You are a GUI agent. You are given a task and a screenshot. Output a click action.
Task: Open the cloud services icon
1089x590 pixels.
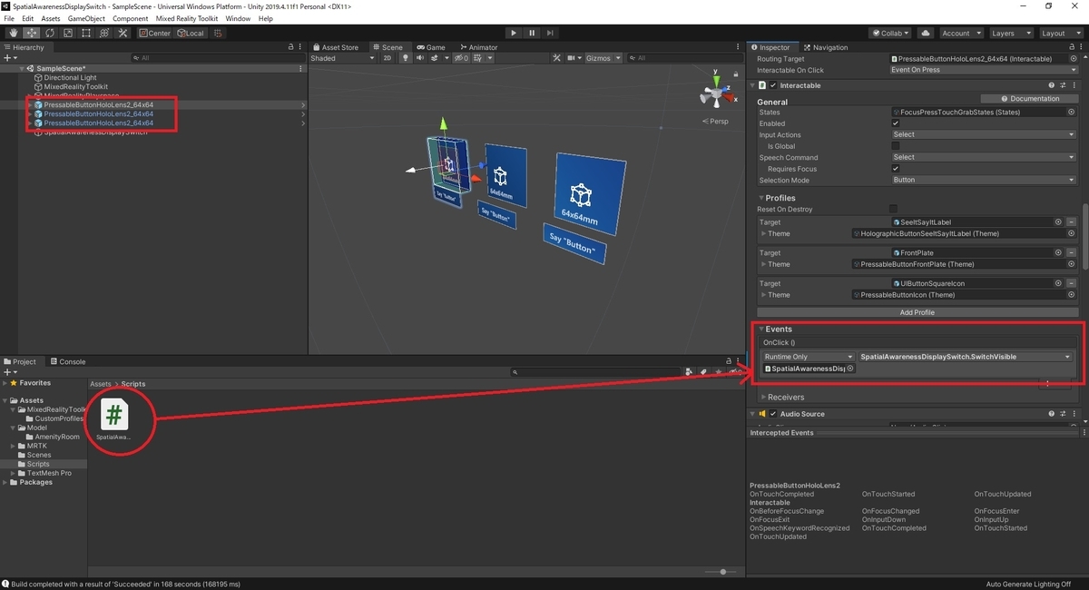pos(925,33)
